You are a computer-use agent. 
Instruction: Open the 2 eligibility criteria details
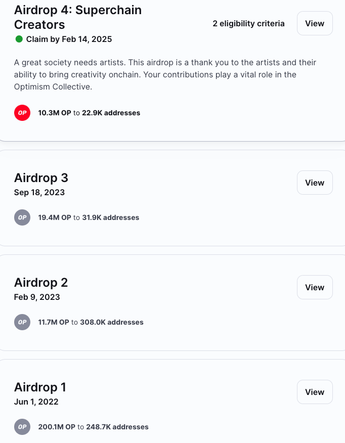tap(248, 23)
